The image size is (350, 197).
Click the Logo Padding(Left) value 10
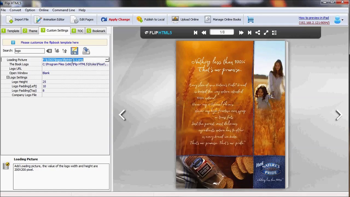click(44, 86)
